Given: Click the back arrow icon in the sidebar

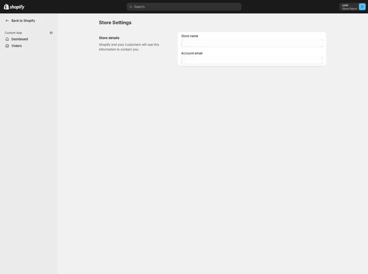Looking at the screenshot, I should [7, 21].
